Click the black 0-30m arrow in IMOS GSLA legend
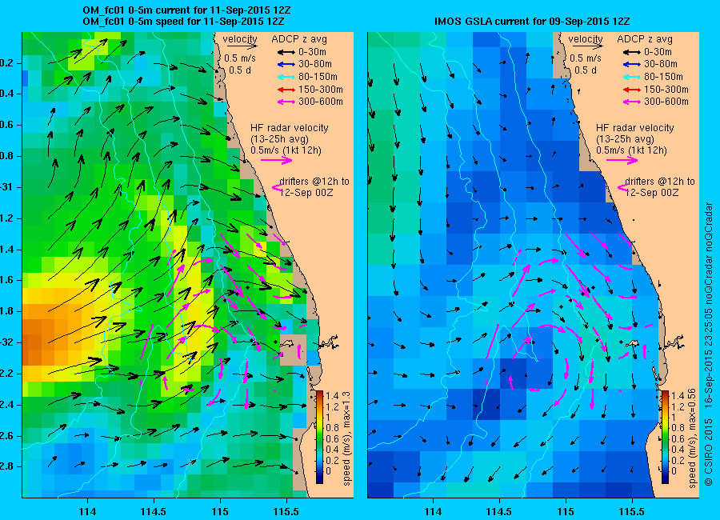This screenshot has height=520, width=720. click(631, 52)
